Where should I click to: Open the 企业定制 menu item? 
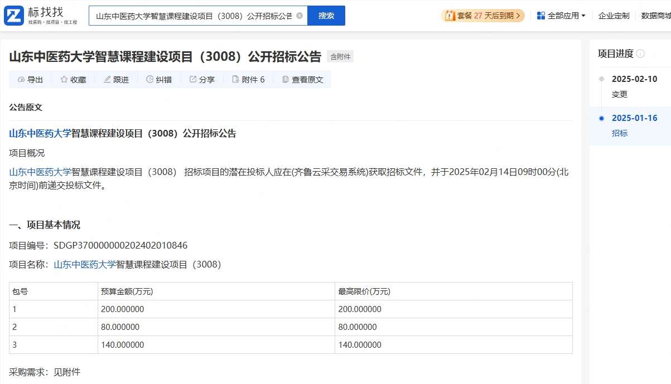point(614,16)
